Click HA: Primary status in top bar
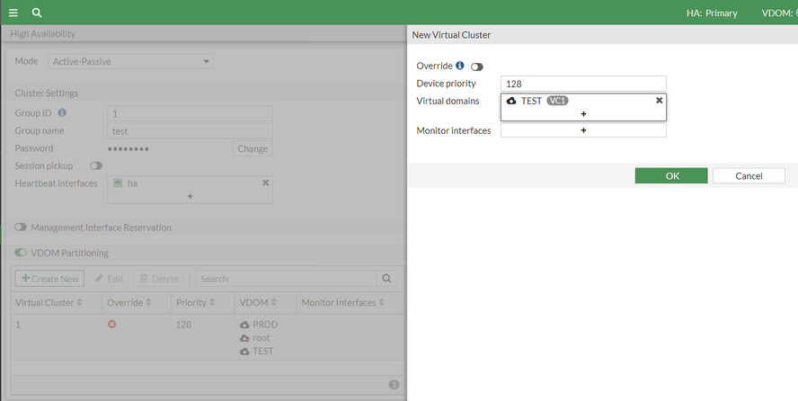 point(712,13)
